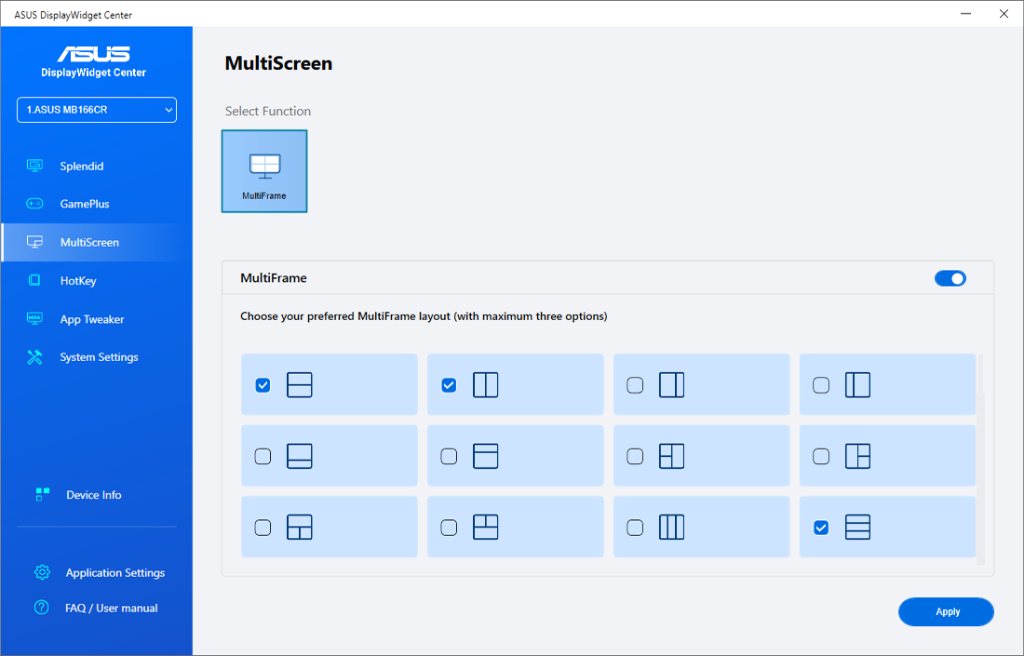Check the top pane with bottom-split checkbox
This screenshot has height=656, width=1024.
(x=263, y=528)
